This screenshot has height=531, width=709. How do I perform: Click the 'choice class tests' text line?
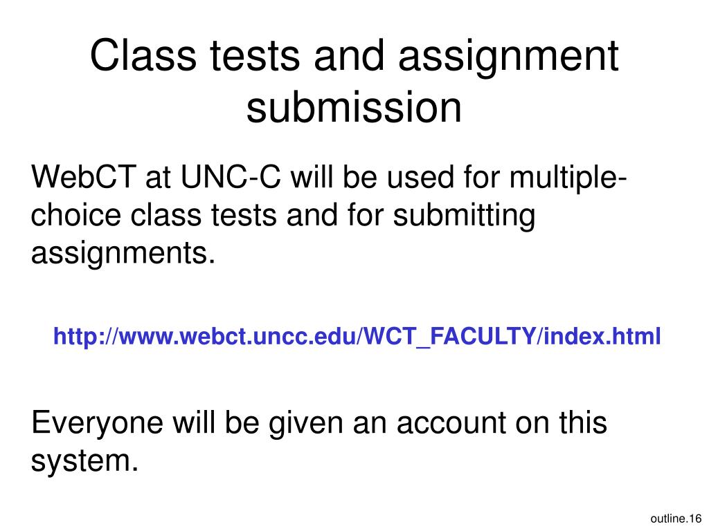283,214
